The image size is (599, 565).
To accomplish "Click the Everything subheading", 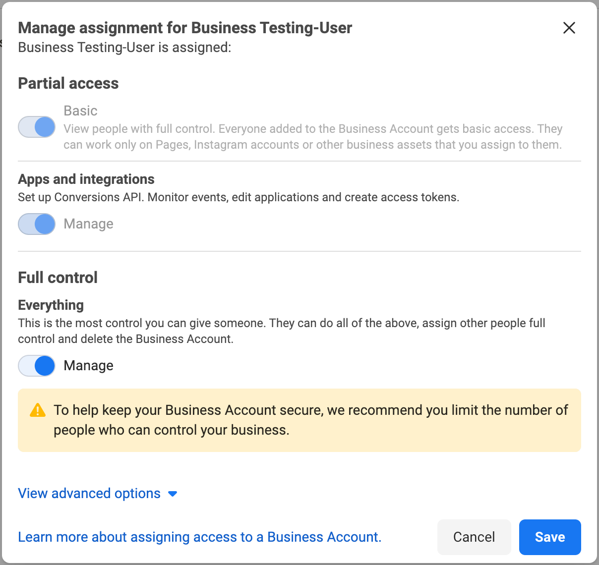I will (x=51, y=305).
